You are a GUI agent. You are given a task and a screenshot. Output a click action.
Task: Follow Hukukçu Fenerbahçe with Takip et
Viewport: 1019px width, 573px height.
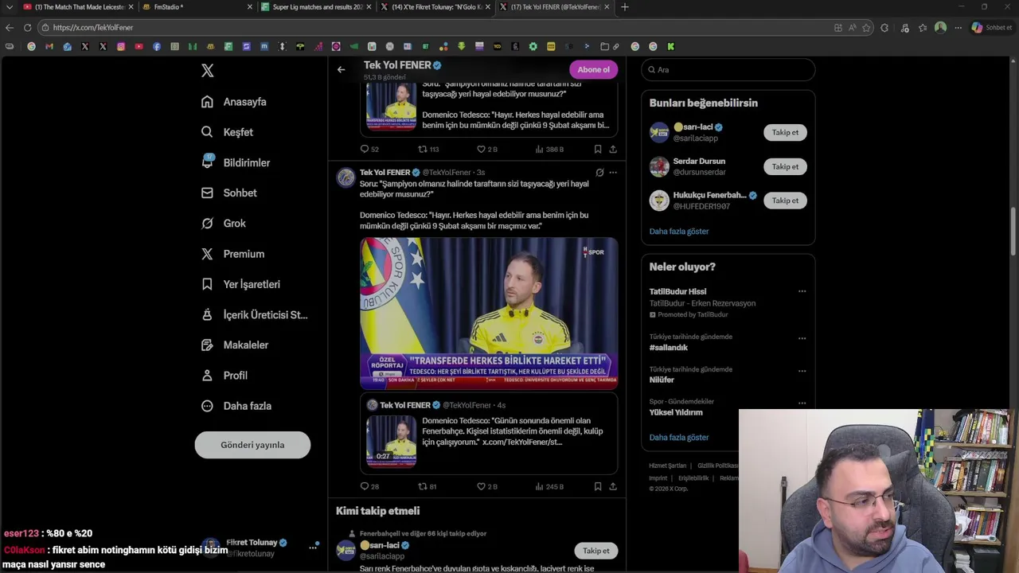785,201
